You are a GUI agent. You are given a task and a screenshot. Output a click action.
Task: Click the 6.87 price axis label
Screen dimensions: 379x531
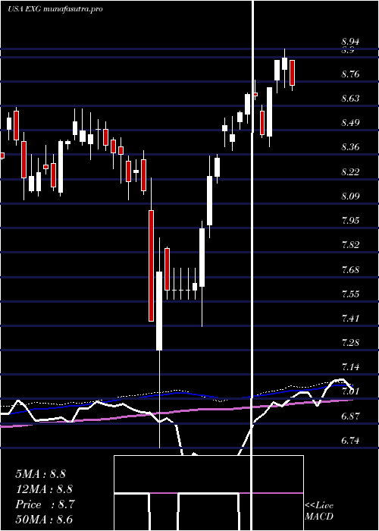(350, 416)
